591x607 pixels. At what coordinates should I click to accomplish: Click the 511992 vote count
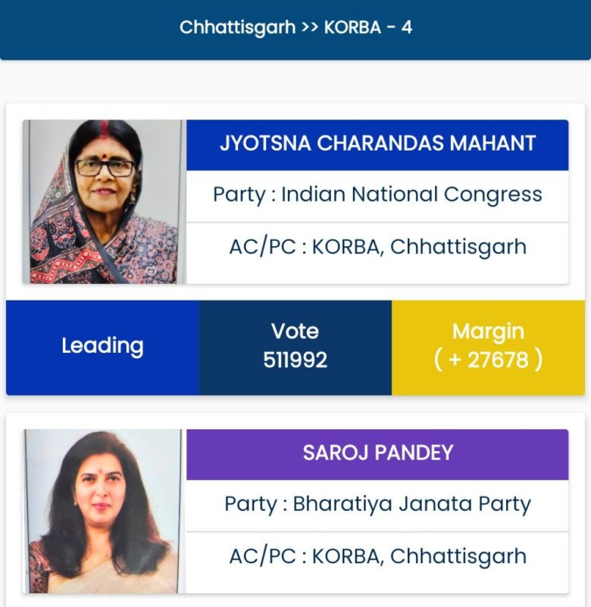[295, 360]
